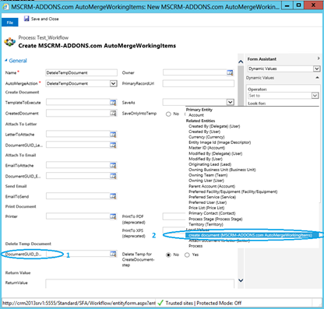Screen dimensions: 324x309
Task: Open EmailToSend lookup icon
Action: (x=113, y=196)
